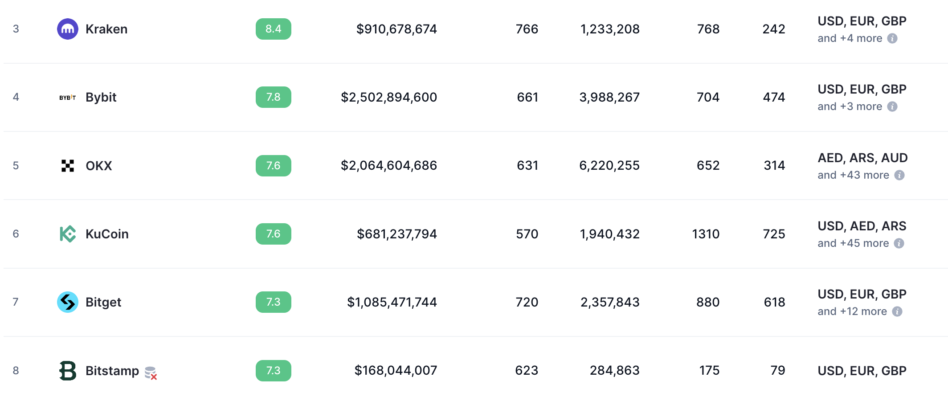Click the Bitstamp exchange logo
The image size is (948, 401).
[x=68, y=371]
